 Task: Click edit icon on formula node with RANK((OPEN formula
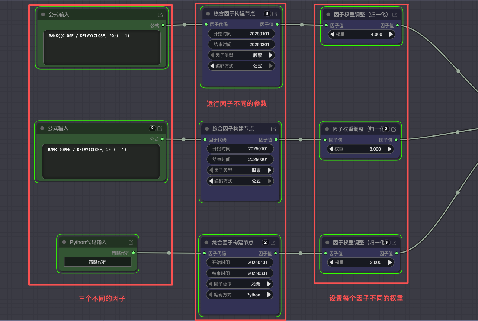click(160, 129)
